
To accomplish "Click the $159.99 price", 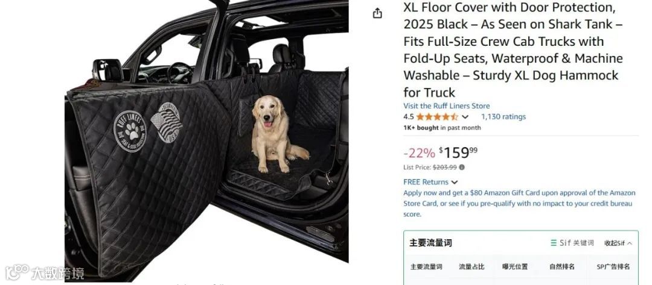I will (458, 152).
